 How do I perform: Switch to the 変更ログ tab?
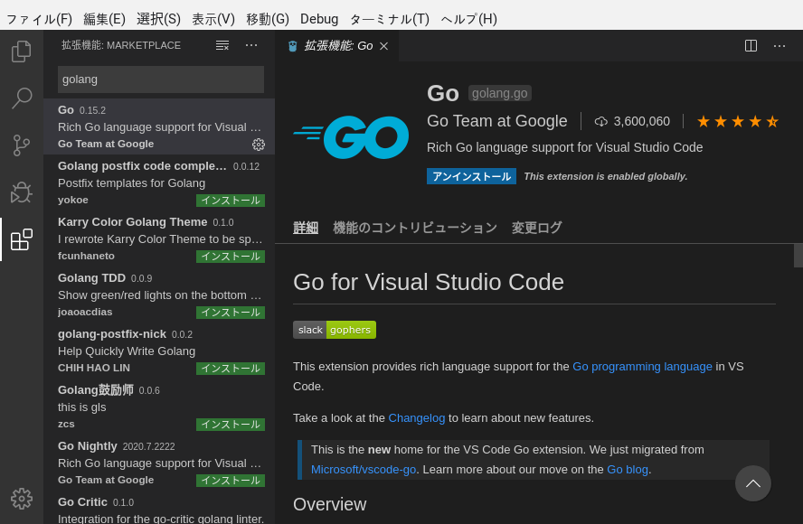pos(537,228)
